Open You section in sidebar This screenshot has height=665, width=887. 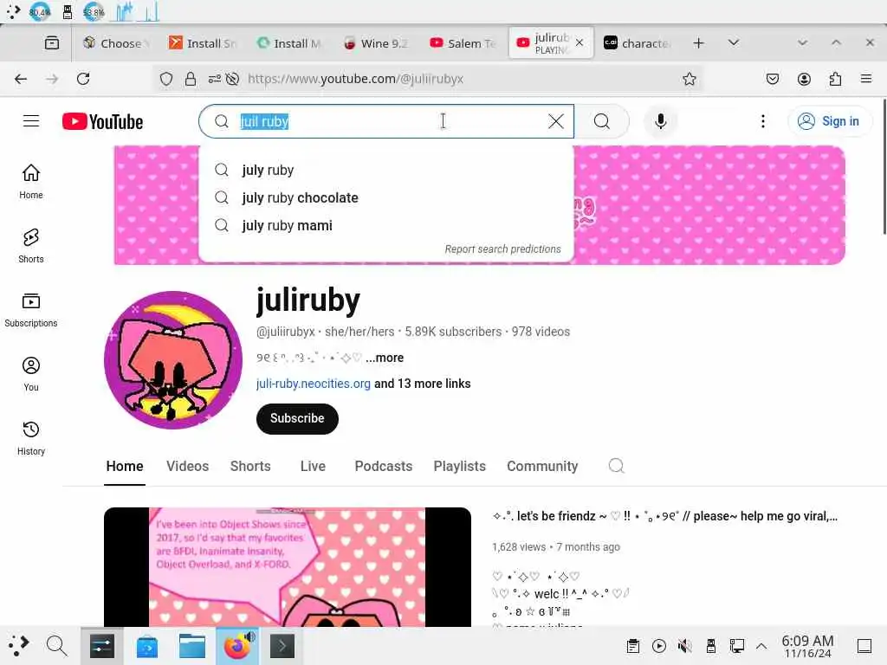tap(31, 374)
